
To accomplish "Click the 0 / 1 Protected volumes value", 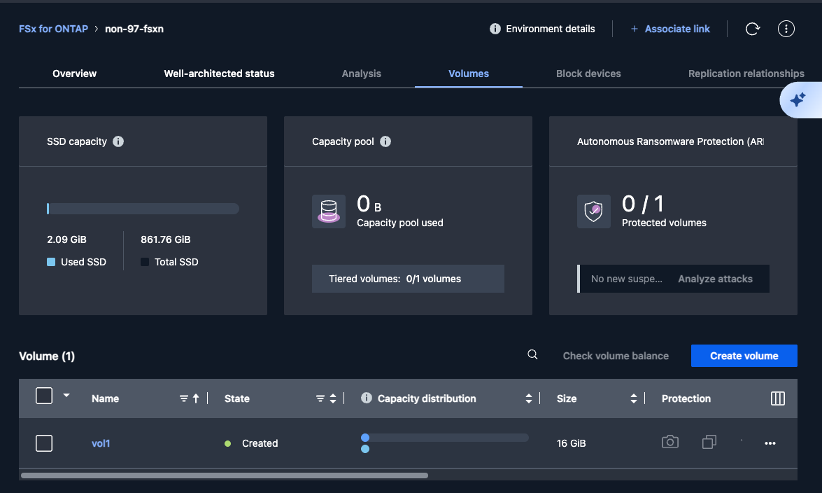I will 643,204.
